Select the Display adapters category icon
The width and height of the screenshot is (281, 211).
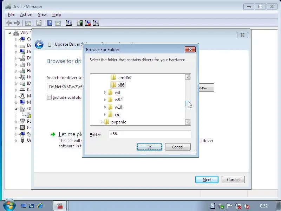pyautogui.click(x=22, y=52)
